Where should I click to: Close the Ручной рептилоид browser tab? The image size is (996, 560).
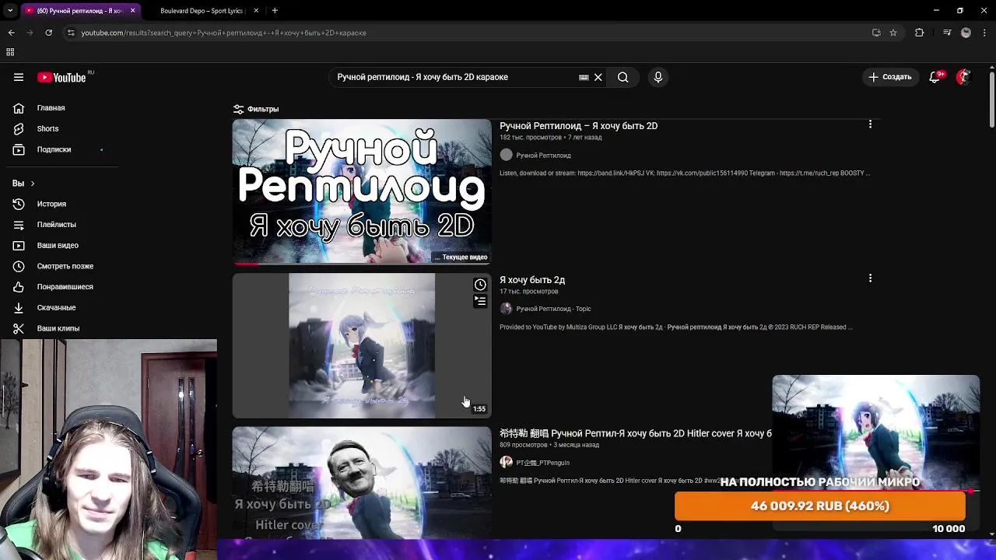point(132,11)
